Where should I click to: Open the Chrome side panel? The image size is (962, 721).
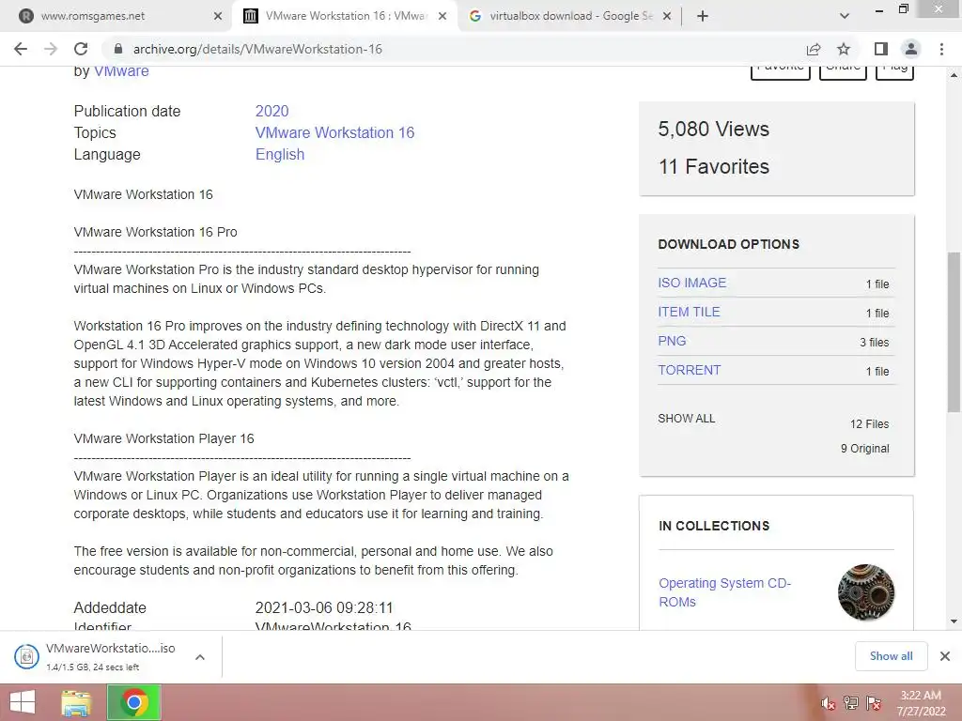tap(881, 49)
